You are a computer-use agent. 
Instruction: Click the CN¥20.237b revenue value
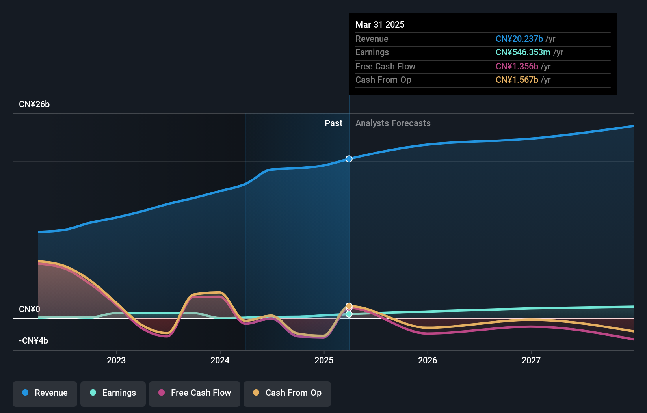(x=519, y=39)
